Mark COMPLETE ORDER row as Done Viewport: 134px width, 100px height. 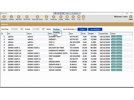point(113,51)
